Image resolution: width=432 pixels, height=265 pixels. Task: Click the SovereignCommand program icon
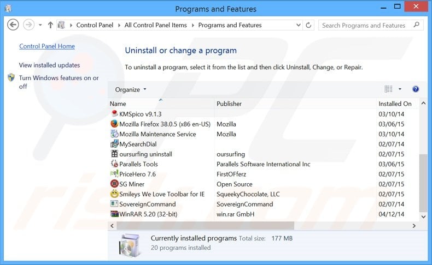coord(114,204)
